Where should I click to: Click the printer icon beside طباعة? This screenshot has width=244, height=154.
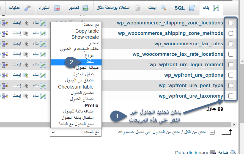point(233,152)
